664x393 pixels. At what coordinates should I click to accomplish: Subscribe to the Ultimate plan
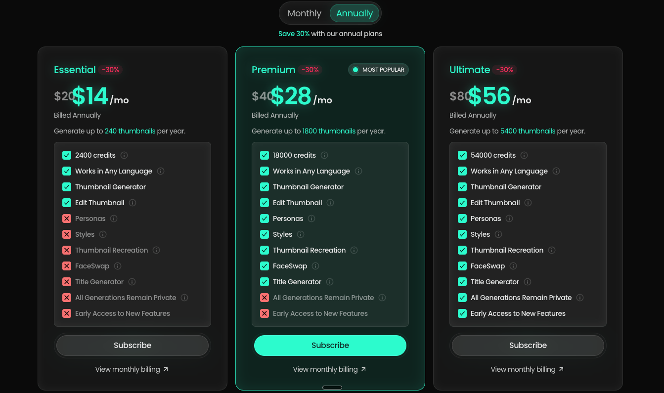tap(528, 346)
